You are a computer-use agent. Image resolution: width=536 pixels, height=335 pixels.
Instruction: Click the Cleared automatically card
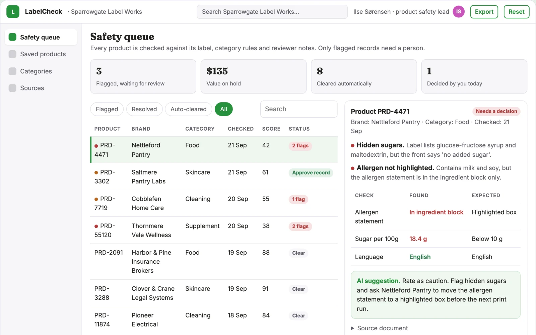coord(364,76)
